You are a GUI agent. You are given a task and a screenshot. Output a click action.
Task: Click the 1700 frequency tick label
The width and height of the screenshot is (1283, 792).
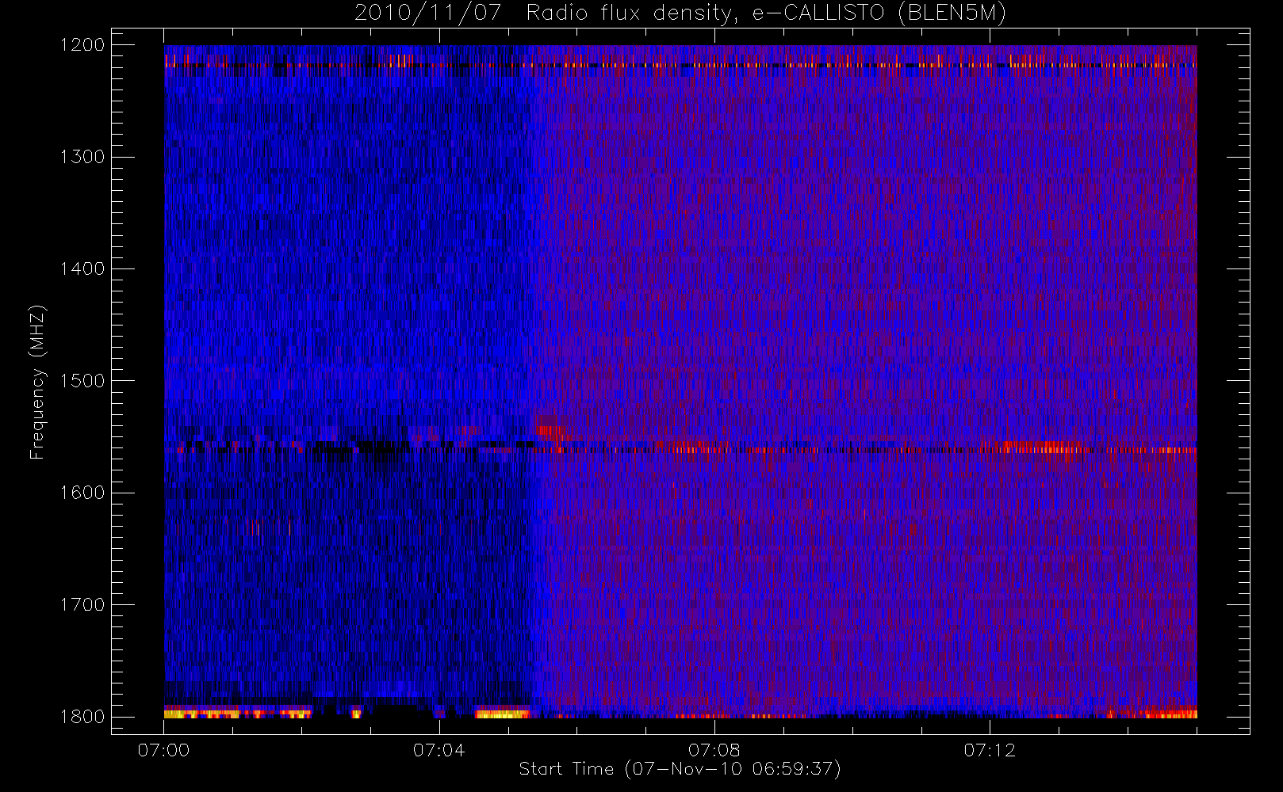click(82, 604)
